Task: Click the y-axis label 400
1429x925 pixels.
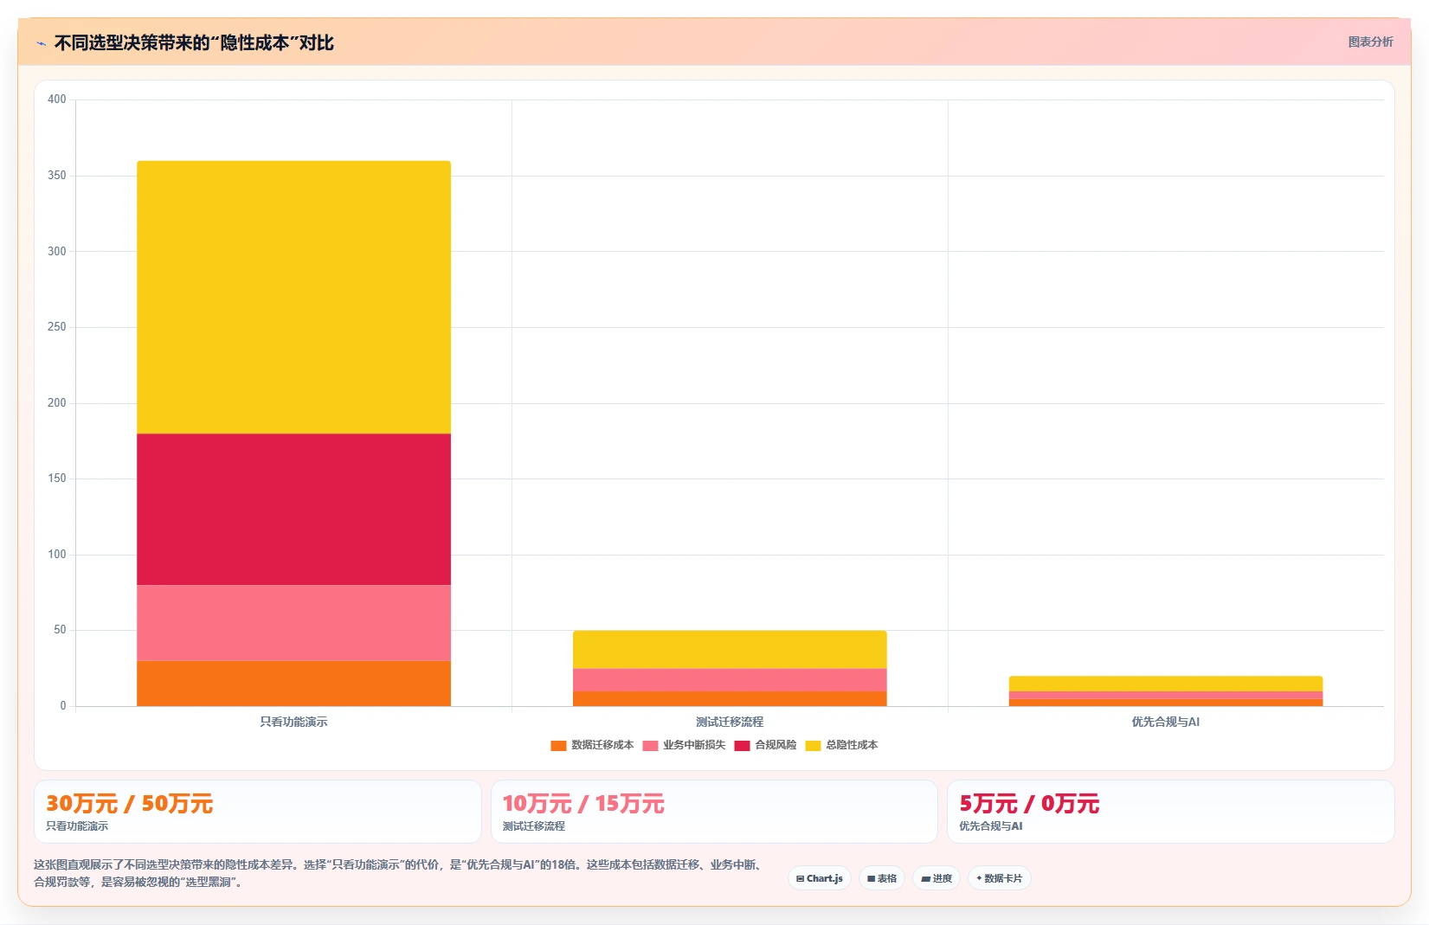Action: click(57, 100)
